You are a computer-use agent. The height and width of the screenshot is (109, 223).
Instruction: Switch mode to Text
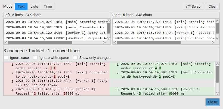21,7
